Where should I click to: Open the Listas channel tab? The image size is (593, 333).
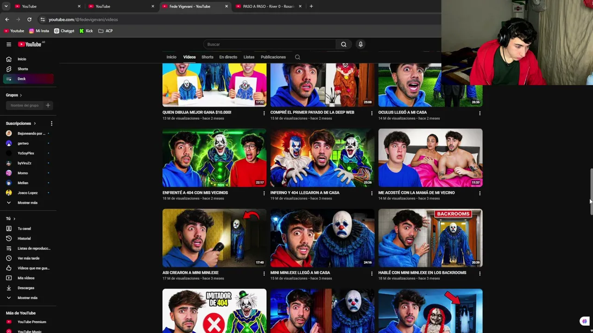point(249,57)
